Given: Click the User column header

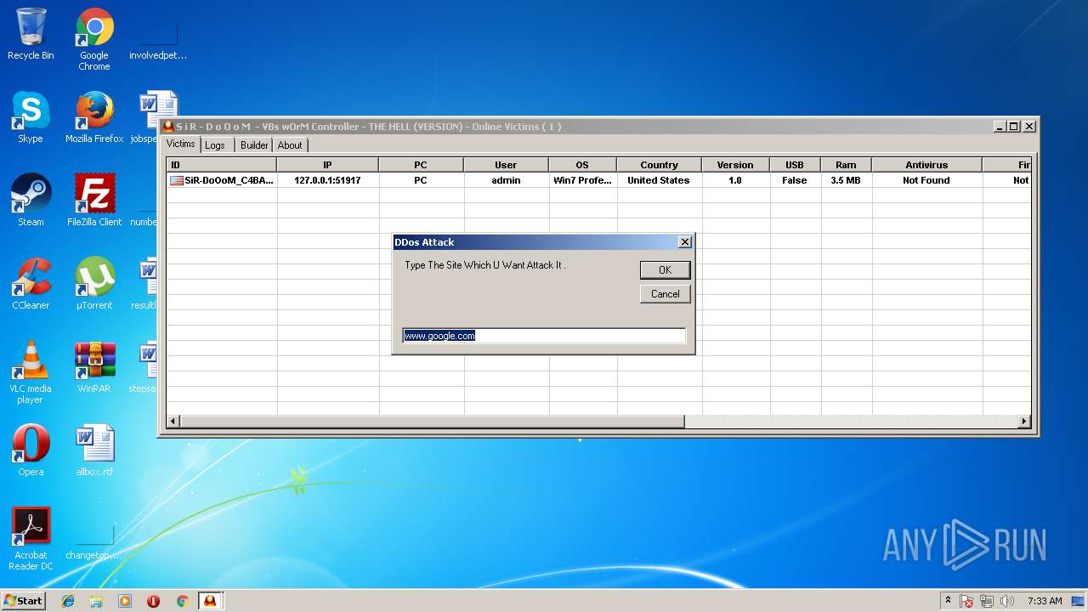Looking at the screenshot, I should pos(507,165).
